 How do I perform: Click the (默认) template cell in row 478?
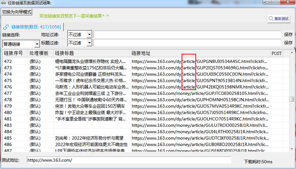[35, 100]
